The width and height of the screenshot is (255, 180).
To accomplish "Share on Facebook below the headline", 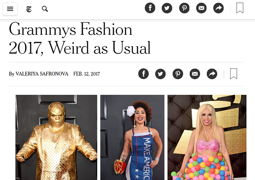I will pos(143,74).
